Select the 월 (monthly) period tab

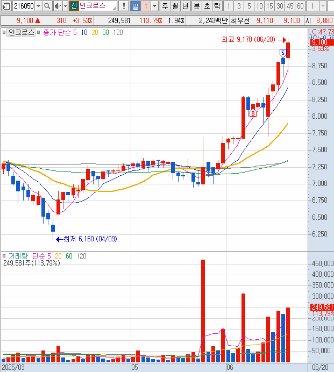(x=175, y=6)
